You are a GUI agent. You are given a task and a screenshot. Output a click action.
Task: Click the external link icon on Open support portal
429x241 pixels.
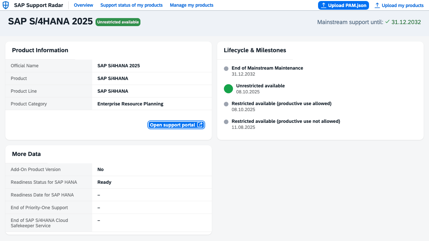tap(200, 125)
